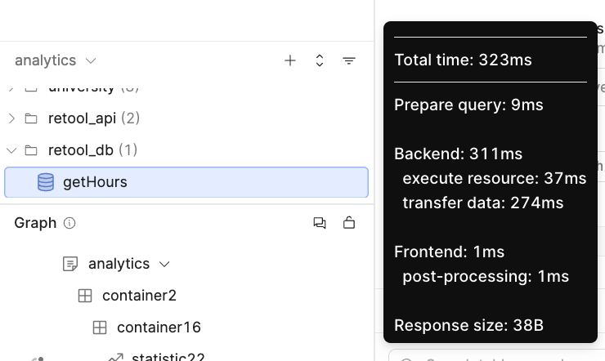Click the statistic22 component item
This screenshot has width=605, height=361.
point(168,356)
